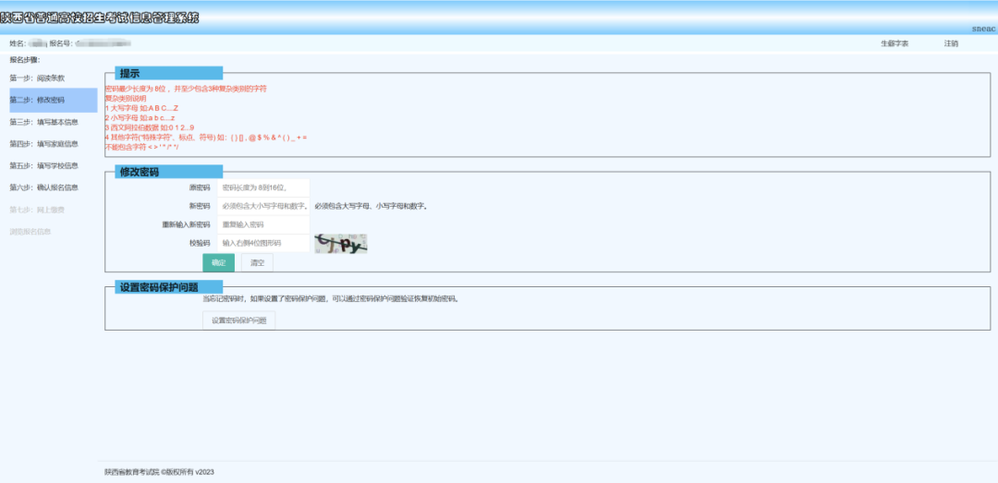The height and width of the screenshot is (483, 998).
Task: Focus the 原密码 input field
Action: pos(262,187)
